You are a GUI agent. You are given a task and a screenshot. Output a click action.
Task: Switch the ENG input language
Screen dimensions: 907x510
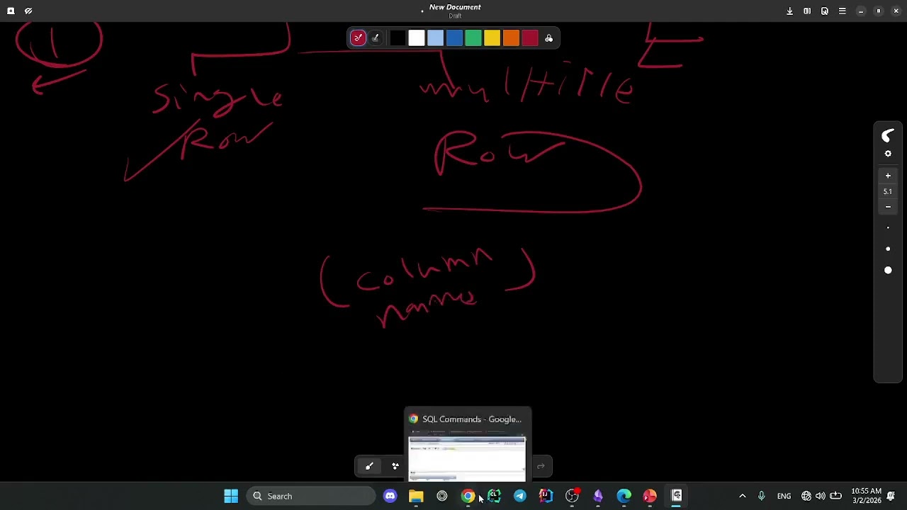(784, 497)
